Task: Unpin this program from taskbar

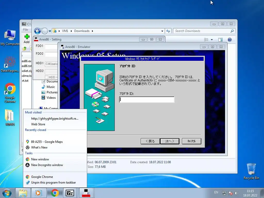Action: (x=53, y=183)
